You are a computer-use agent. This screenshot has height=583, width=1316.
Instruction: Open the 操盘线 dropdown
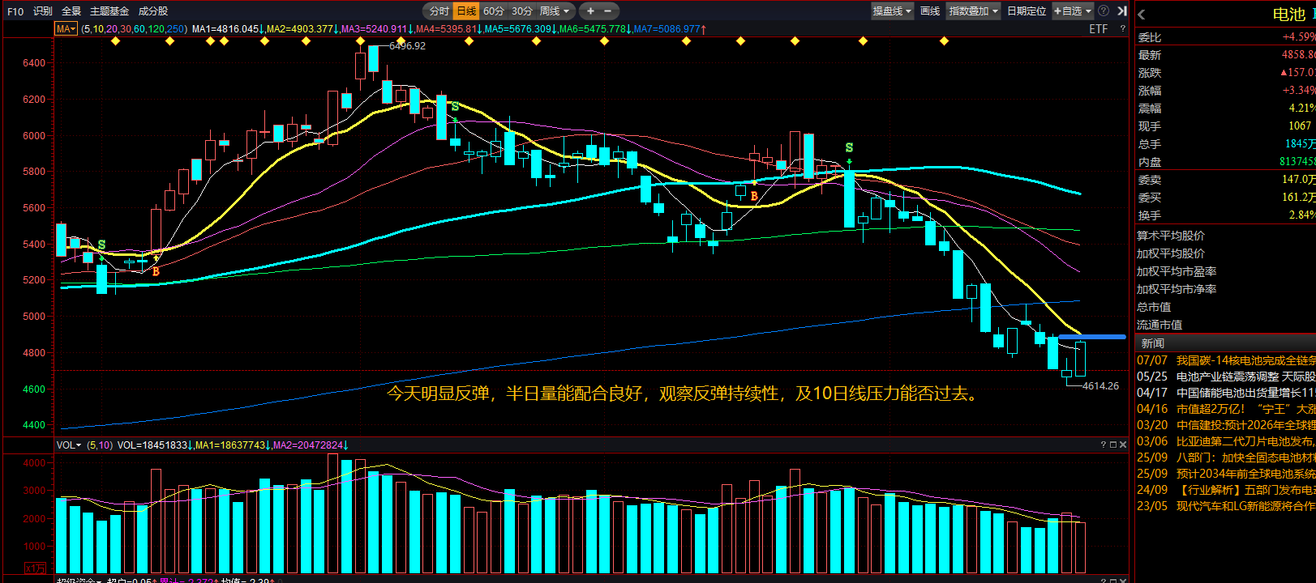pos(892,11)
